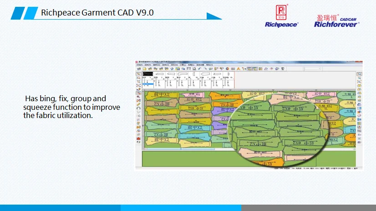This screenshot has height=211, width=376.
Task: Click the print preview magnifier page icon
Action: (x=194, y=69)
